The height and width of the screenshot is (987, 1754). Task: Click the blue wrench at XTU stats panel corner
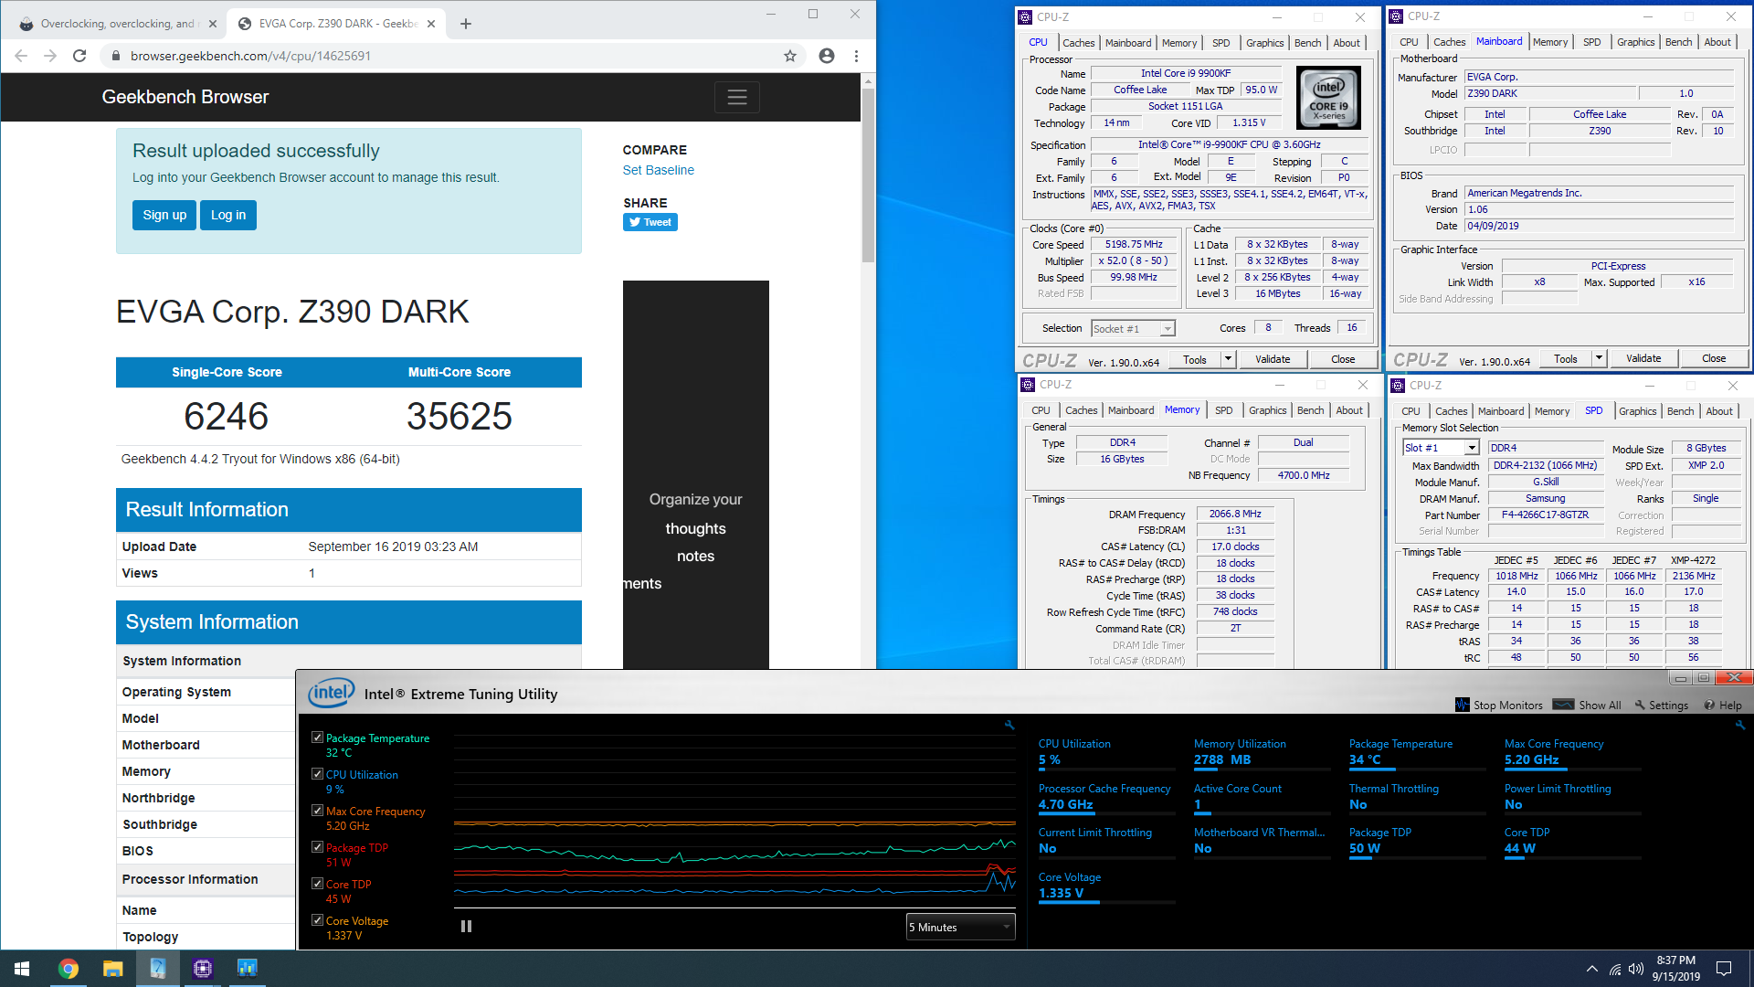(1740, 725)
